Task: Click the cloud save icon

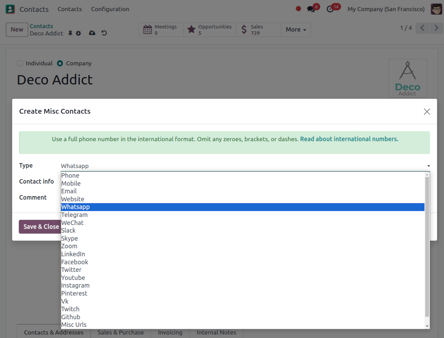Action: [92, 33]
